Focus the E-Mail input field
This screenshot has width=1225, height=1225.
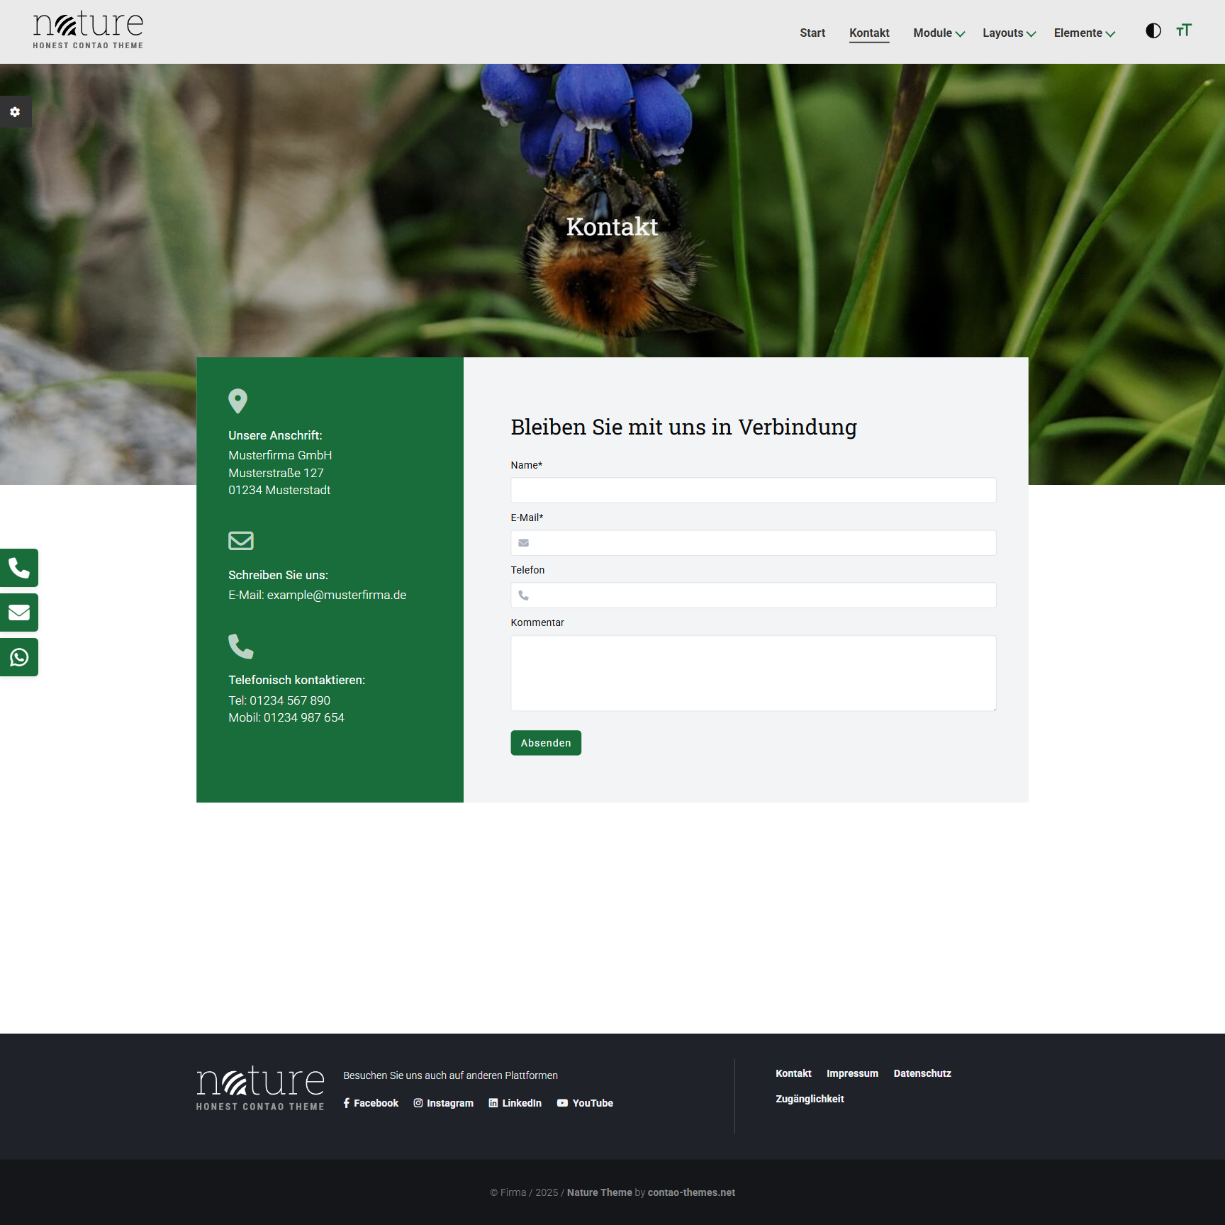tap(754, 543)
